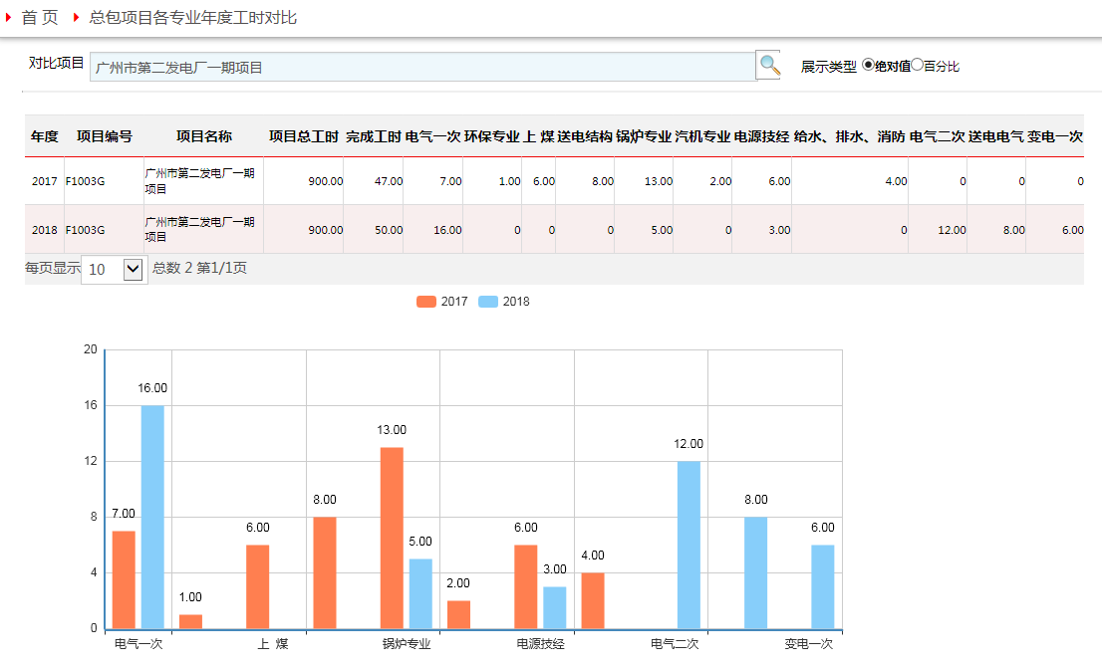Click the 对比项目 input field
The height and width of the screenshot is (669, 1102).
(x=422, y=68)
